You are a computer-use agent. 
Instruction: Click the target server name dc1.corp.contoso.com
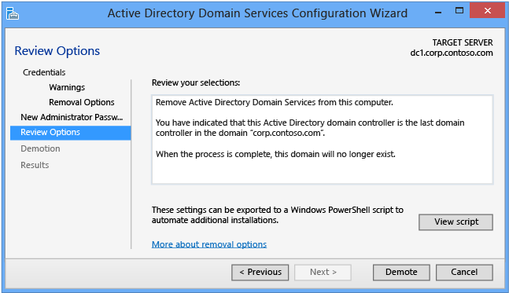tap(452, 53)
